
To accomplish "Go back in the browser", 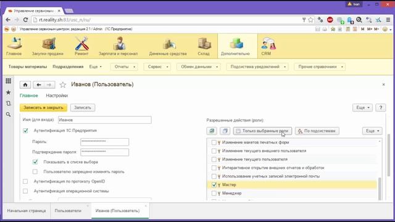I will point(8,20).
